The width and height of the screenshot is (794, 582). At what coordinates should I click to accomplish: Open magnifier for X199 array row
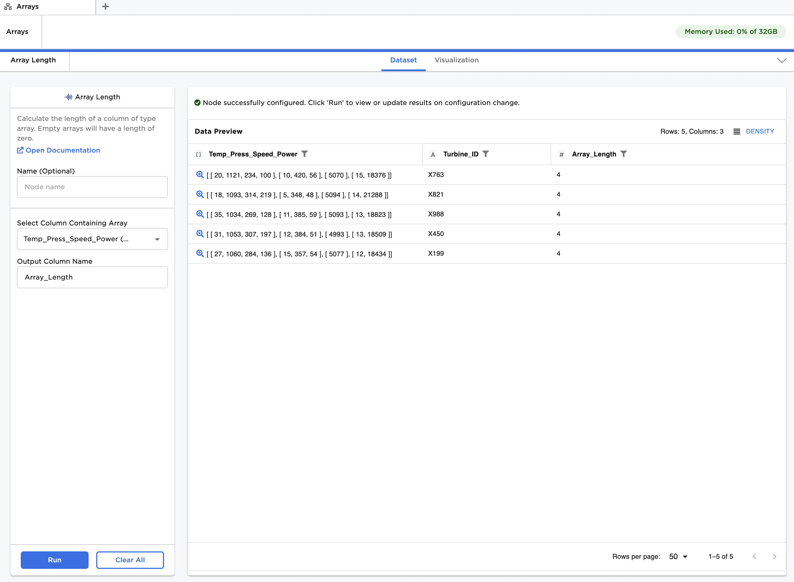pos(200,254)
